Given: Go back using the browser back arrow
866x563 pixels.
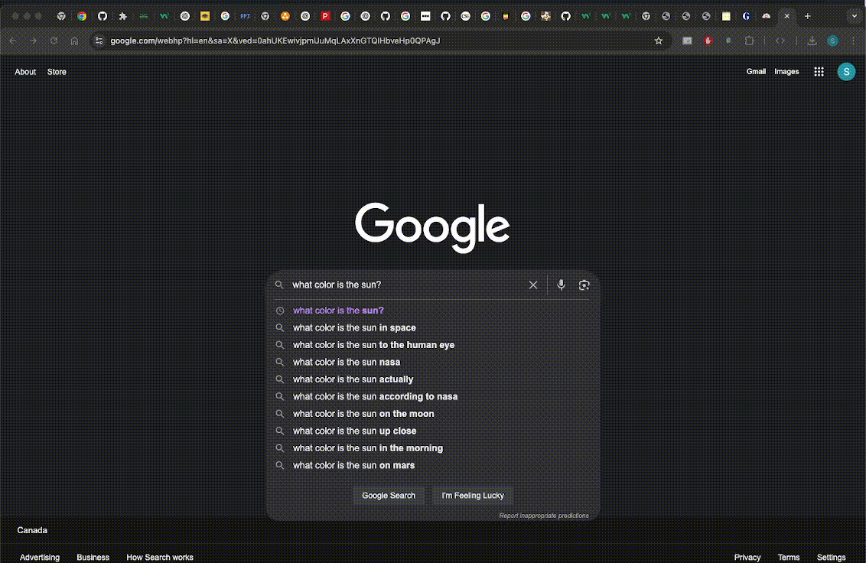Looking at the screenshot, I should [13, 41].
